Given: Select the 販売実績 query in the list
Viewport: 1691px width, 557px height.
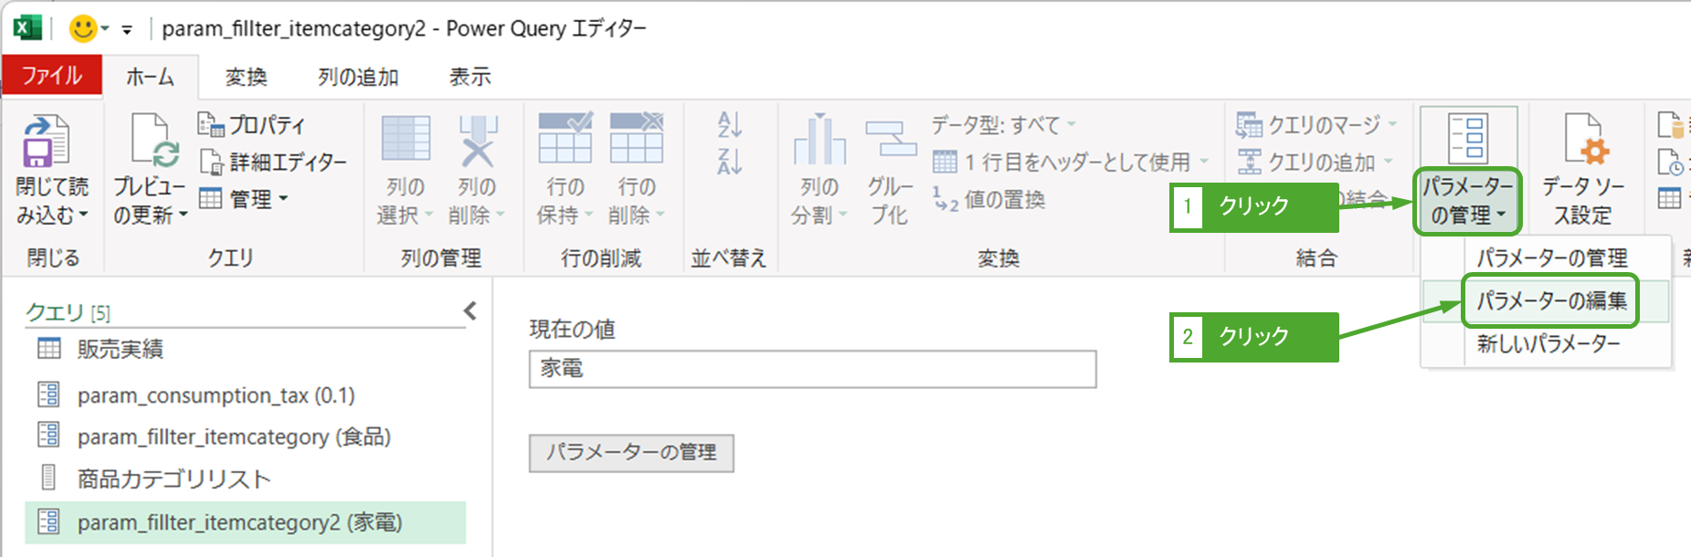Looking at the screenshot, I should [120, 349].
